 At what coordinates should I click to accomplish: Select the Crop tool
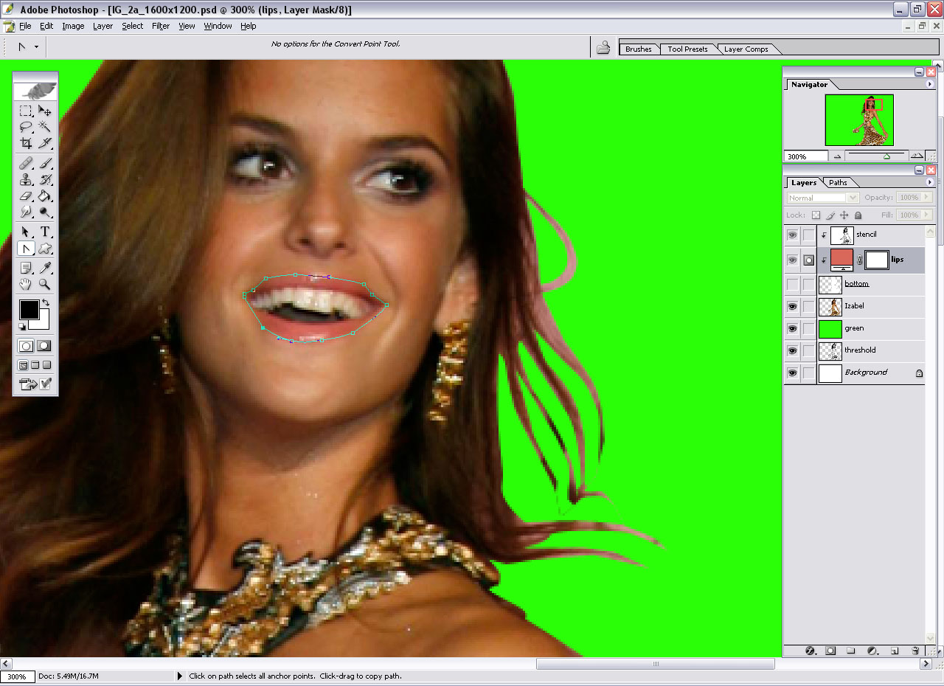26,144
